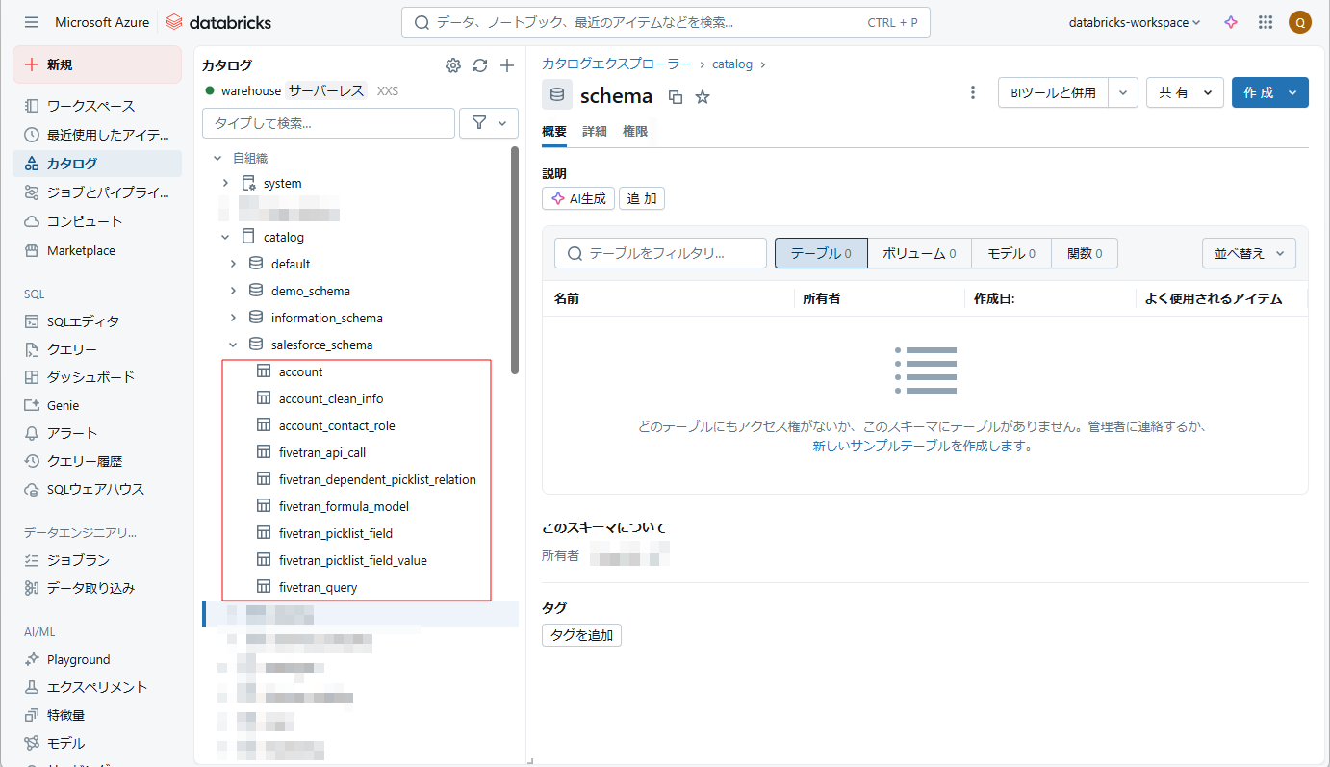This screenshot has height=767, width=1330.
Task: Click the 追加 description button
Action: [642, 199]
